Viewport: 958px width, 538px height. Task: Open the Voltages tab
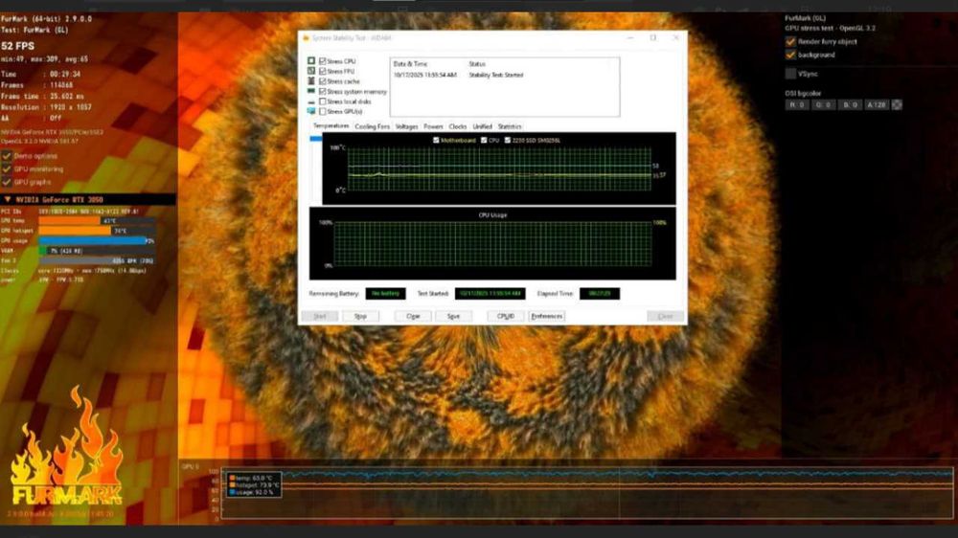pyautogui.click(x=406, y=126)
